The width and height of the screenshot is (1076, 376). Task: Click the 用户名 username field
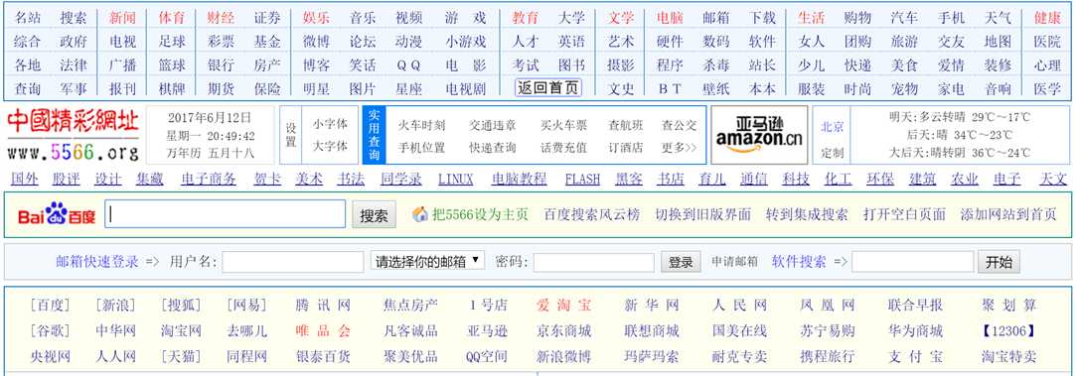pyautogui.click(x=293, y=262)
